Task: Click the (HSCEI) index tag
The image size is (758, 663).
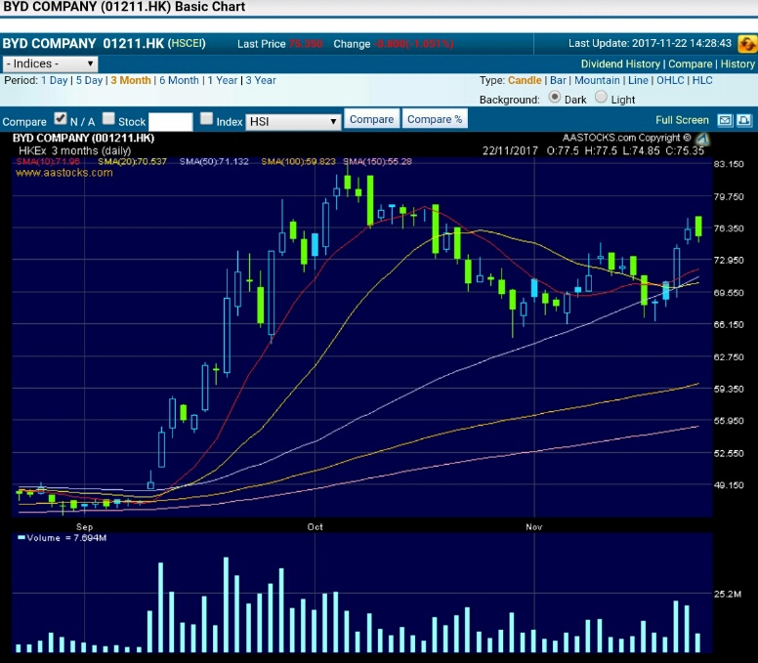Action: [187, 44]
